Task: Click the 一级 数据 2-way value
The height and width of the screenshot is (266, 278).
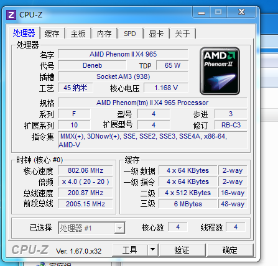Action: pyautogui.click(x=233, y=170)
